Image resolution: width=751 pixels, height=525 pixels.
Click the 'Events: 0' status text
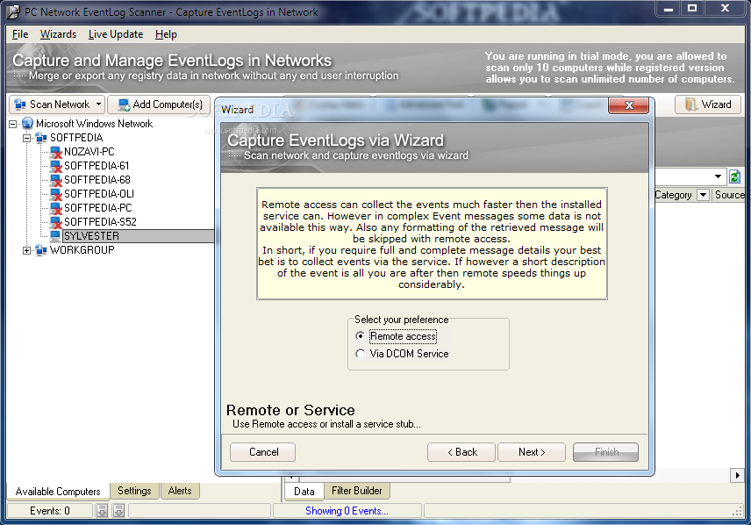click(x=50, y=511)
